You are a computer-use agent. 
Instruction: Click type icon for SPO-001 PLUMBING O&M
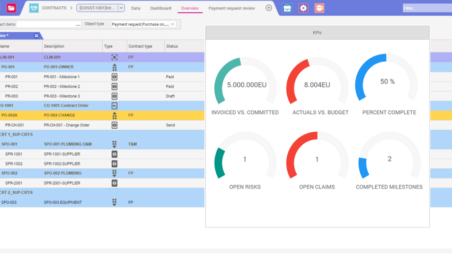114,144
